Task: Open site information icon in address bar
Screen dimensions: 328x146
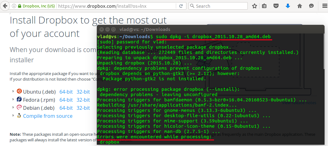Action: (14, 6)
